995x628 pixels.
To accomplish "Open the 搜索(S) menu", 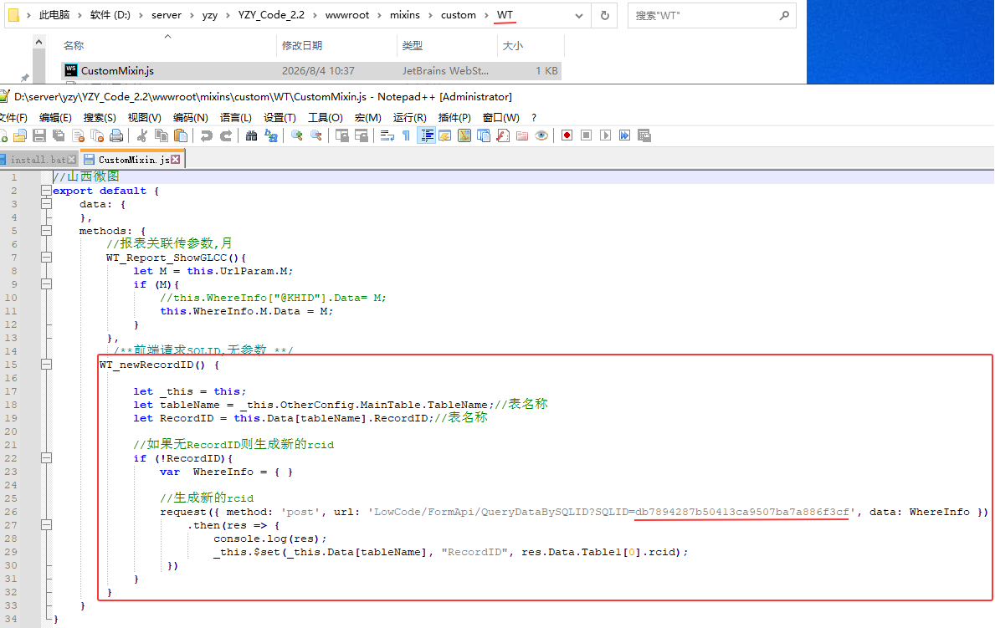I will pos(100,117).
